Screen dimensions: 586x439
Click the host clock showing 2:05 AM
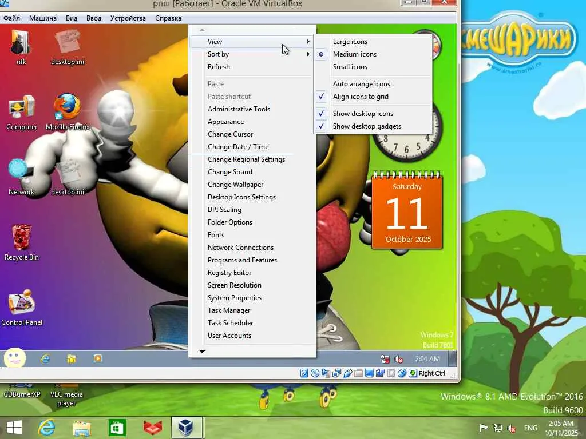pos(561,428)
